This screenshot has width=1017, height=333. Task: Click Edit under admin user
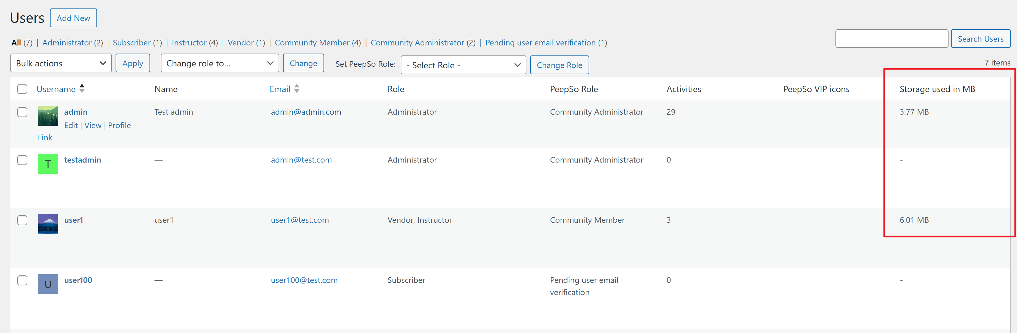tap(71, 125)
